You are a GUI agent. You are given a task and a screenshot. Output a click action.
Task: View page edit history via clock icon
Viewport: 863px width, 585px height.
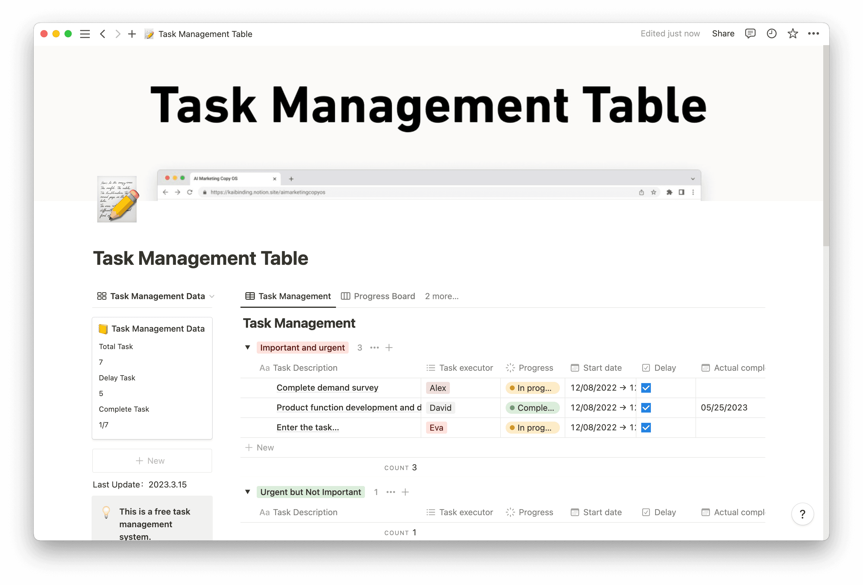[x=771, y=33]
